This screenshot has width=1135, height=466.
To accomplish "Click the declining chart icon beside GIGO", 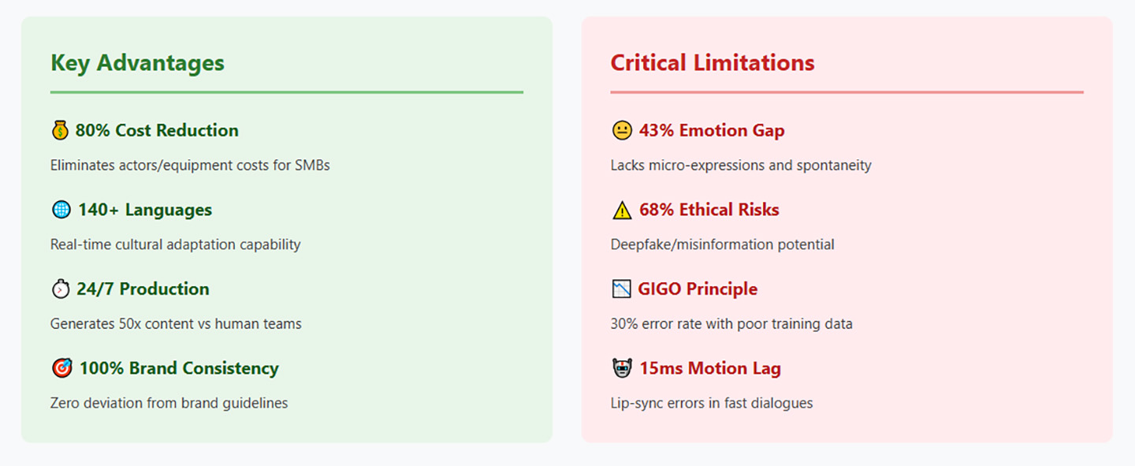I will [621, 289].
